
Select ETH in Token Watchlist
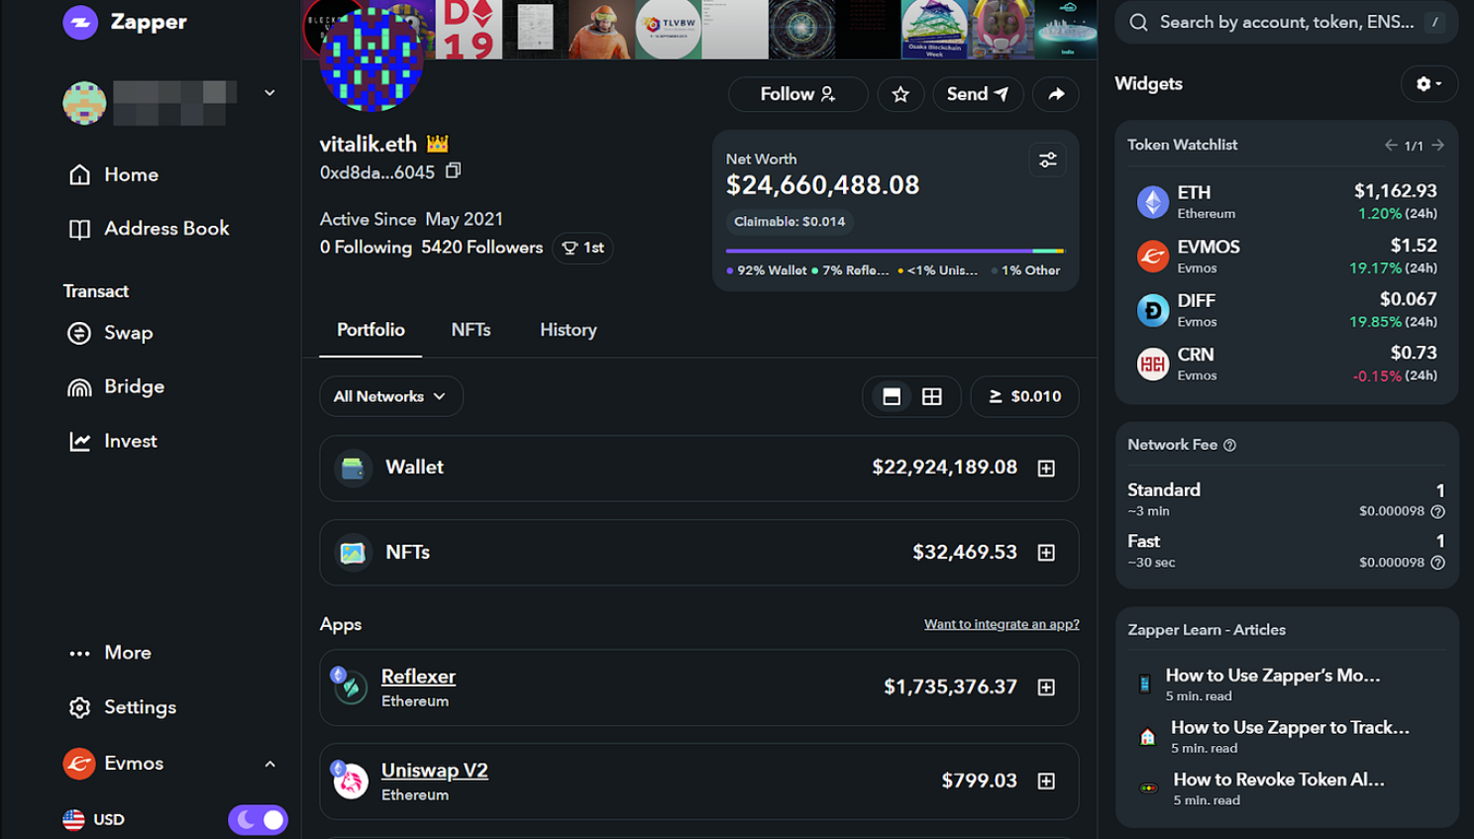pos(1286,201)
